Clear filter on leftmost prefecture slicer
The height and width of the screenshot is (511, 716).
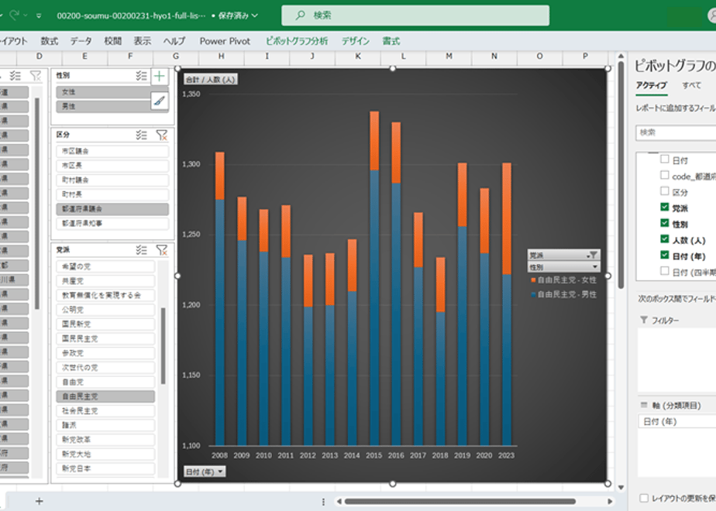35,76
